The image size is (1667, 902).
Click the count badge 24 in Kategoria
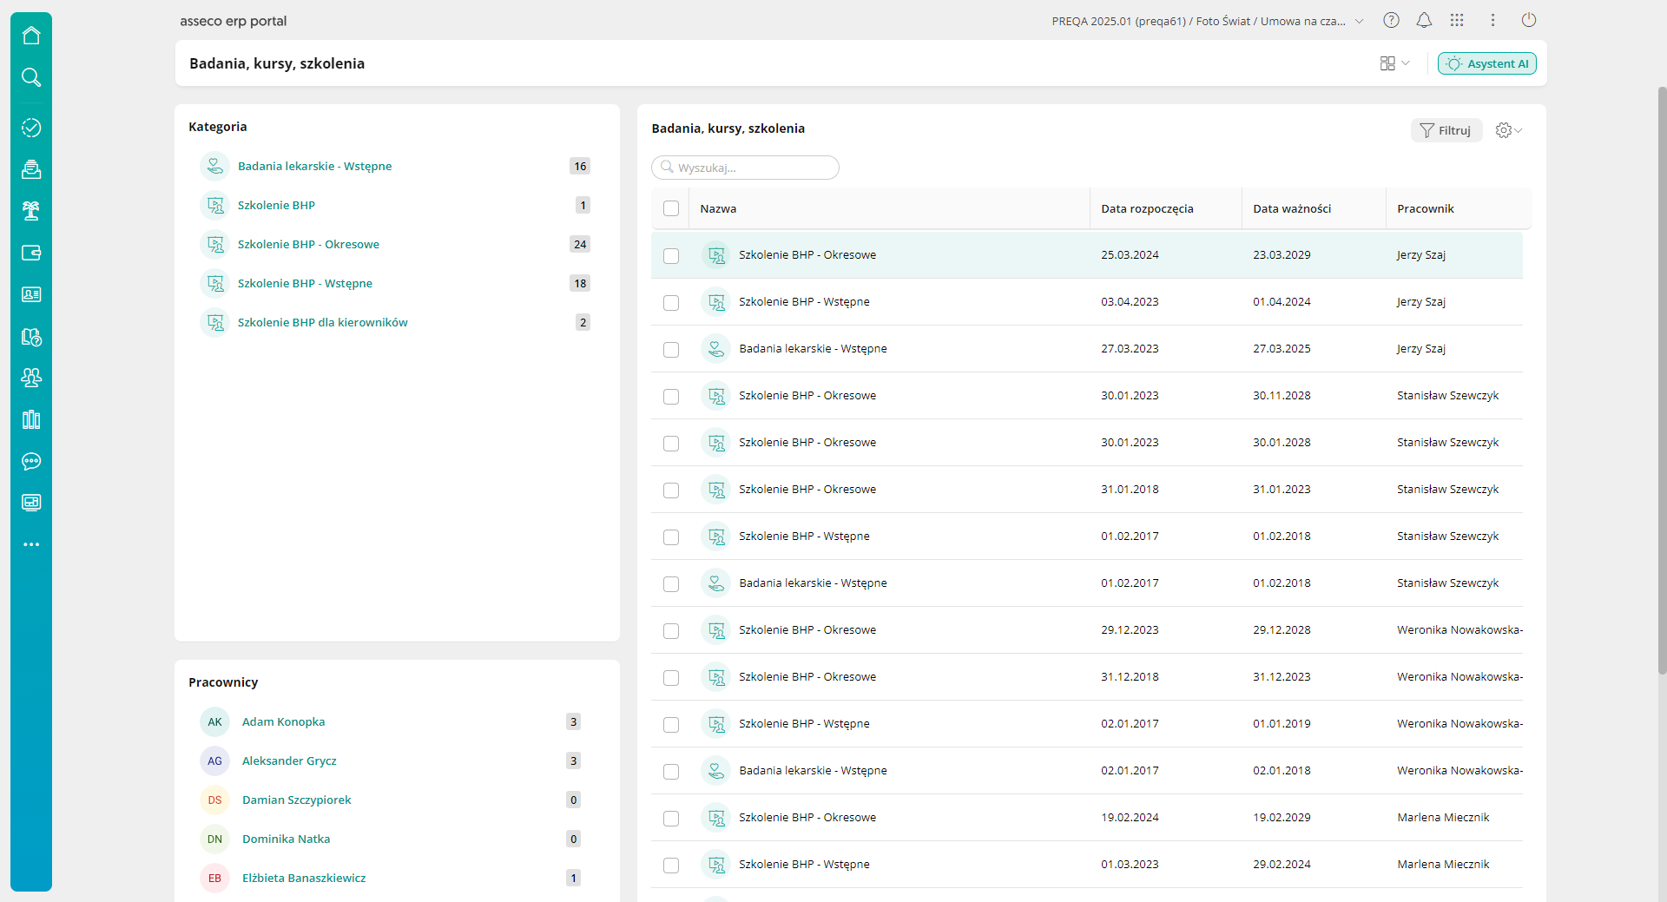pos(580,244)
